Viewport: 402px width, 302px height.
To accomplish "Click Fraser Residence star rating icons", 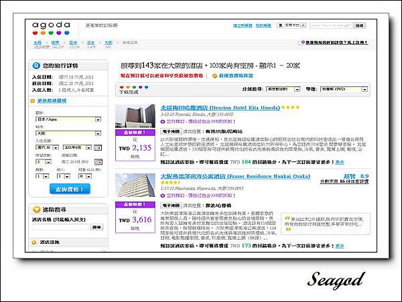I will pos(170,182).
